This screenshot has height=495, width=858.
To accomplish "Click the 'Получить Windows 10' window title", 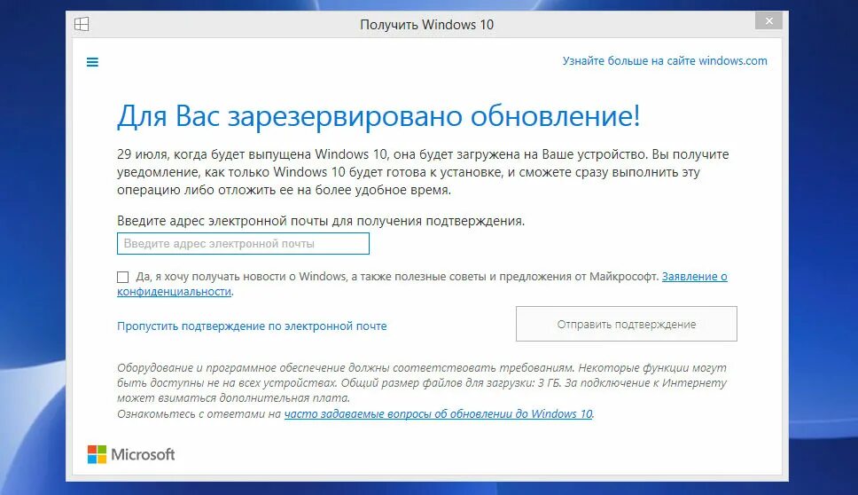I will (427, 25).
